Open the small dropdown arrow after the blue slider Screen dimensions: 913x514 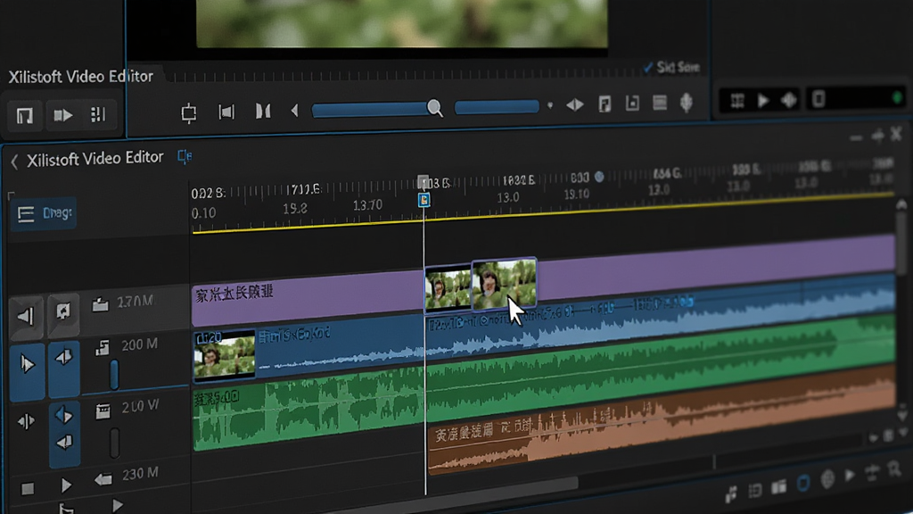point(549,106)
